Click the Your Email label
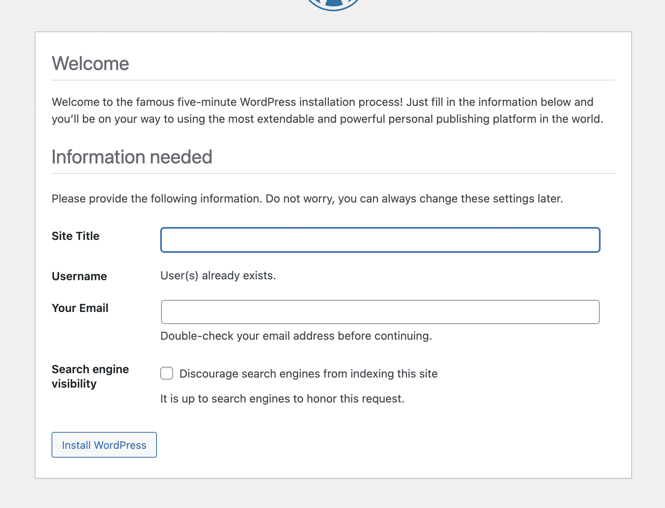This screenshot has height=508, width=665. [80, 308]
